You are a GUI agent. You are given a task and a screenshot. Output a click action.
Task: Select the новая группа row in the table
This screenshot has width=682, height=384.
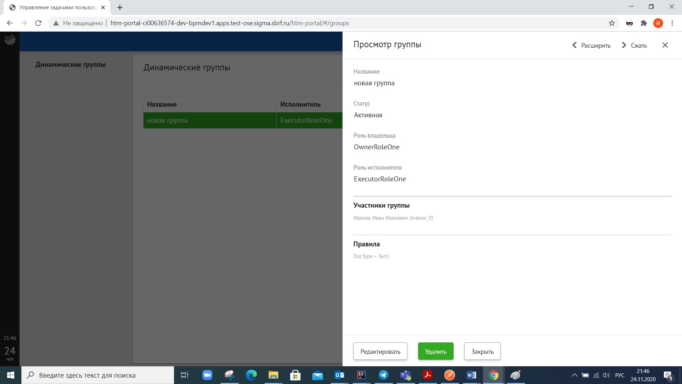tap(210, 120)
